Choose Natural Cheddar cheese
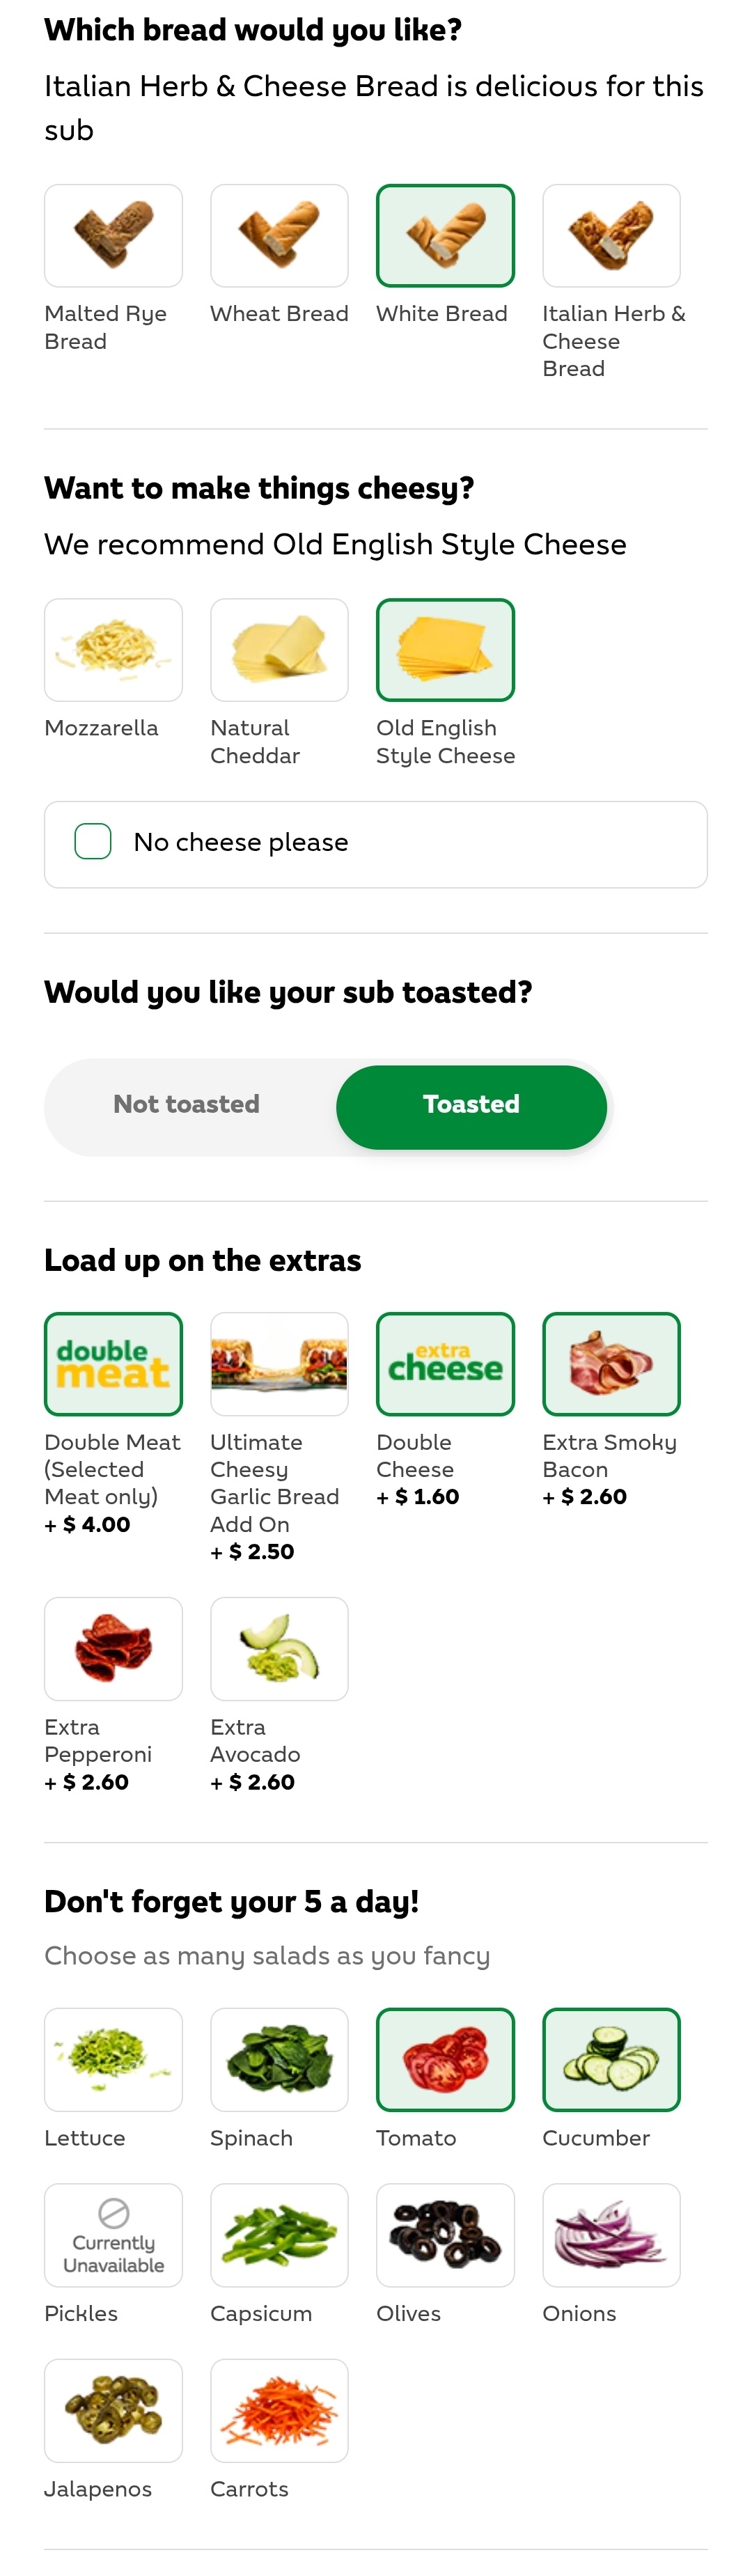Viewport: 752px width, 2555px height. tap(279, 650)
